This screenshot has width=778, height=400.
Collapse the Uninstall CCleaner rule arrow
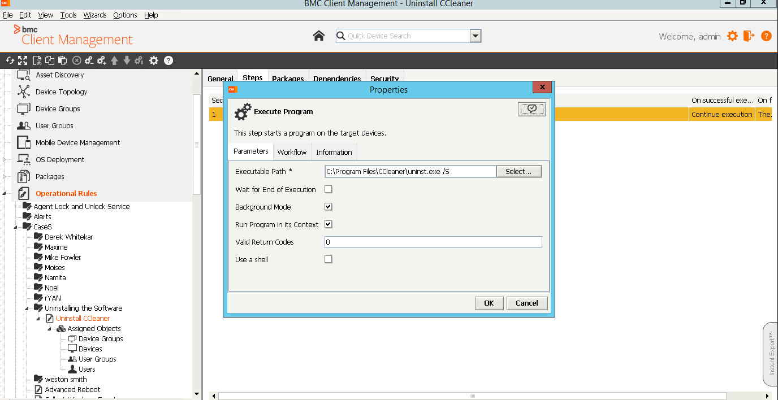click(x=39, y=319)
